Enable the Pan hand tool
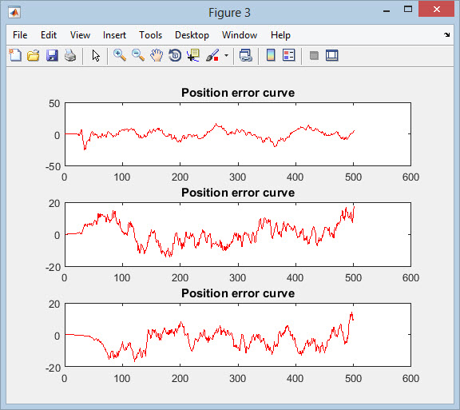460x410 pixels. (x=157, y=55)
